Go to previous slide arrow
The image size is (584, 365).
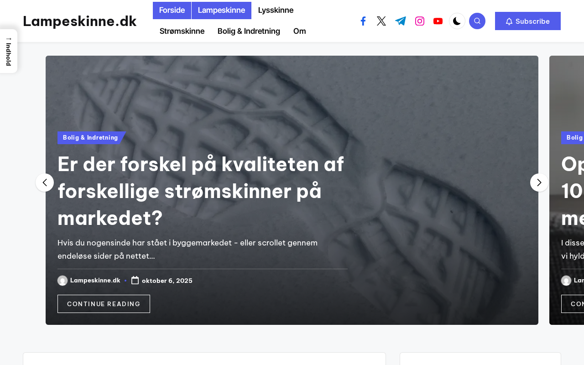coord(45,182)
